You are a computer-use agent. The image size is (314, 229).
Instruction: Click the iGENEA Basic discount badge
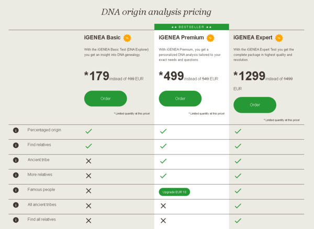coord(127,38)
